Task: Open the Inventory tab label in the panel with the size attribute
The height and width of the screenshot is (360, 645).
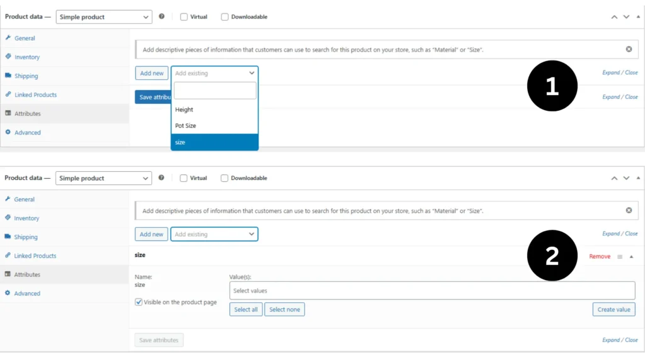Action: pyautogui.click(x=26, y=218)
